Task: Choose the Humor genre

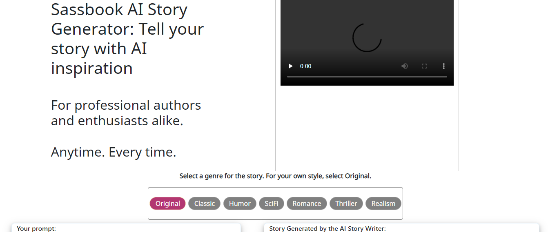Action: (240, 203)
